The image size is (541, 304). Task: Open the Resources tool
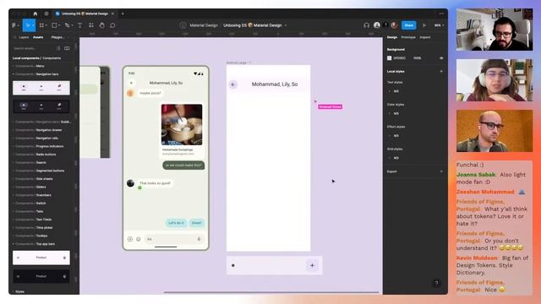pos(91,25)
